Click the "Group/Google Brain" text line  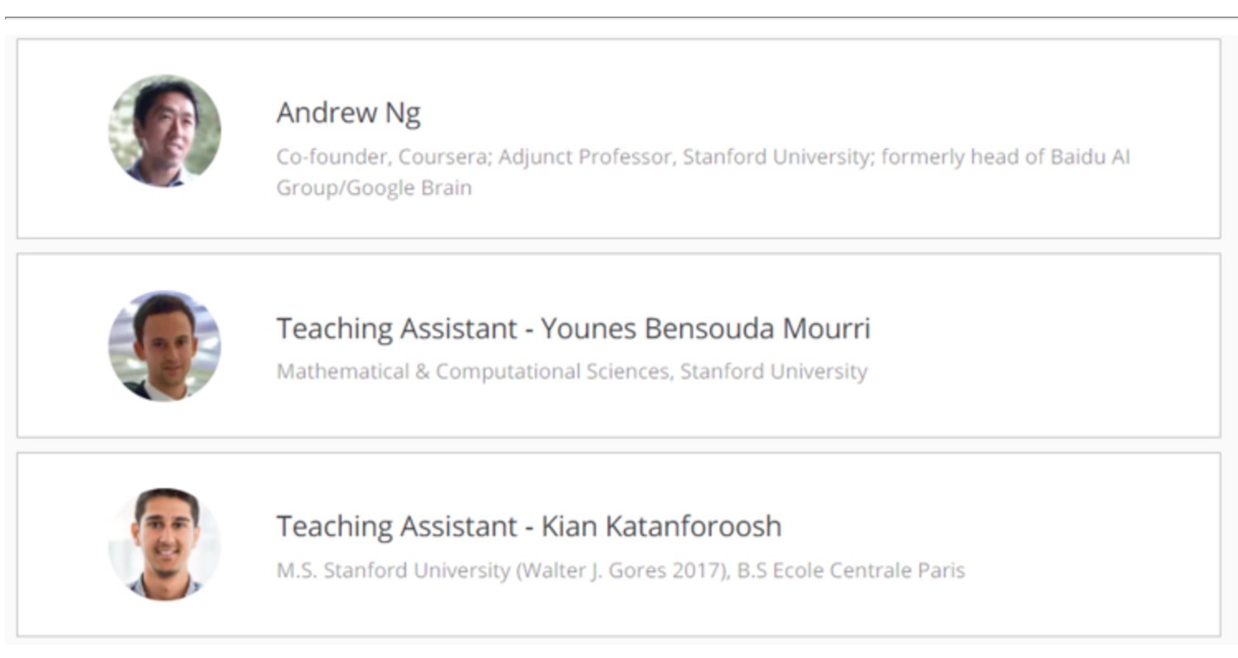pos(374,187)
